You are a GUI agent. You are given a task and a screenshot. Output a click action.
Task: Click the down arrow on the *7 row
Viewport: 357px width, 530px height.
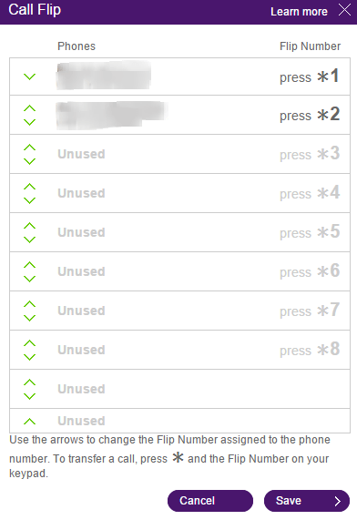pos(30,318)
